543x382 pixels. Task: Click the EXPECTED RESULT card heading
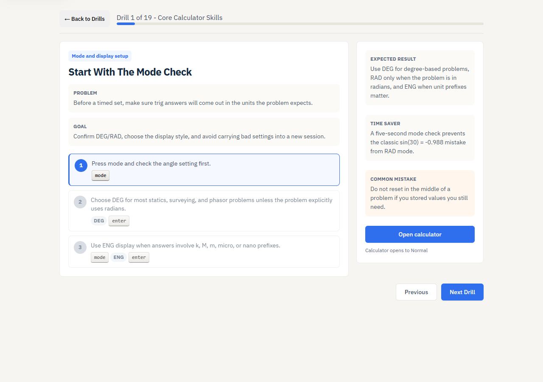(x=393, y=59)
